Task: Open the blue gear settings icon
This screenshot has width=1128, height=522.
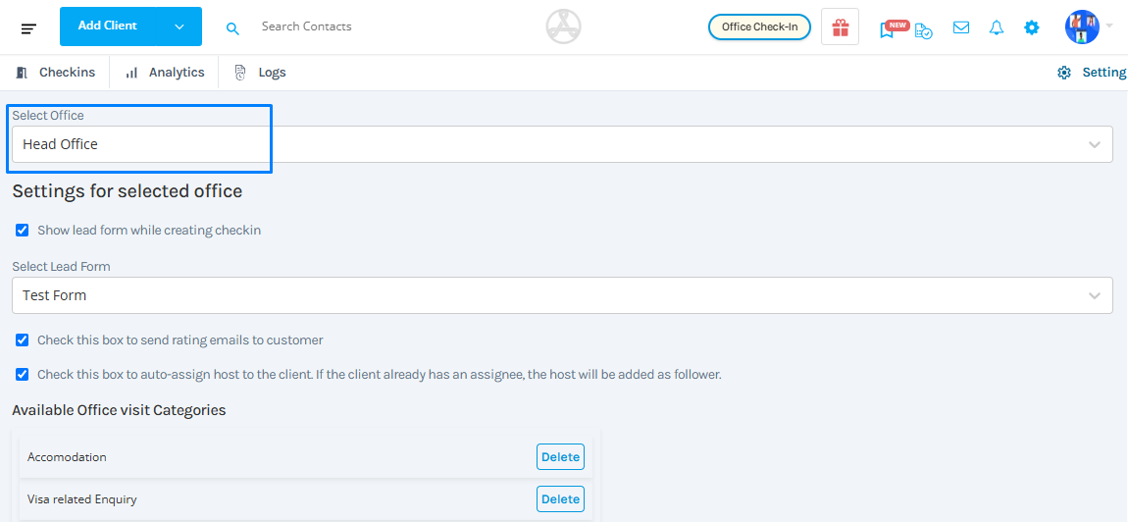Action: [1032, 27]
